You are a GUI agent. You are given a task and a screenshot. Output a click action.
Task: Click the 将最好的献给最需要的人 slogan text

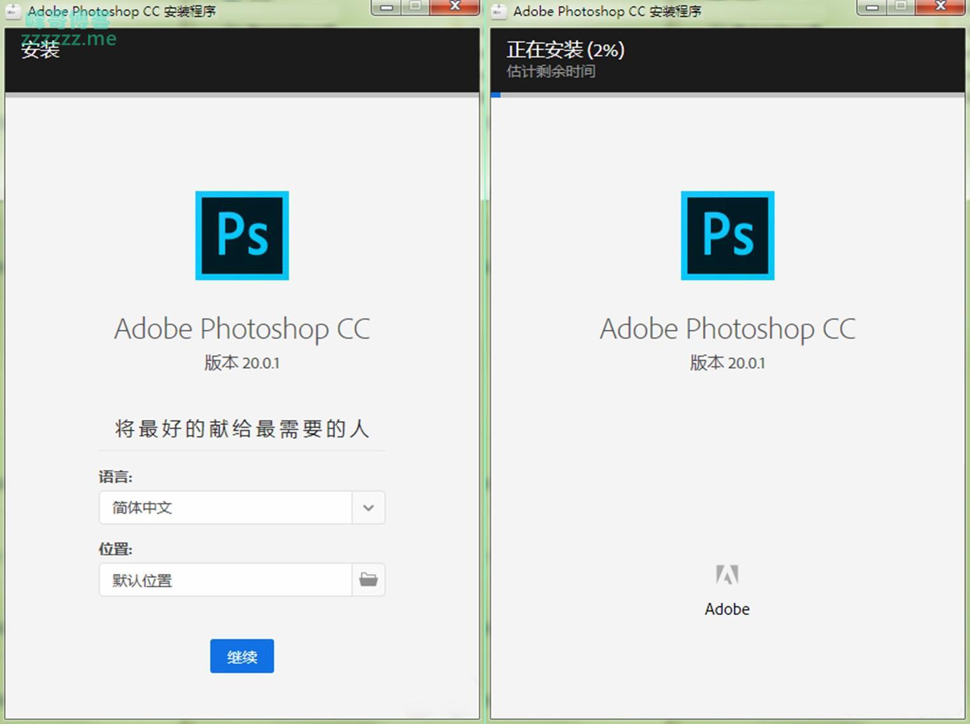click(242, 429)
